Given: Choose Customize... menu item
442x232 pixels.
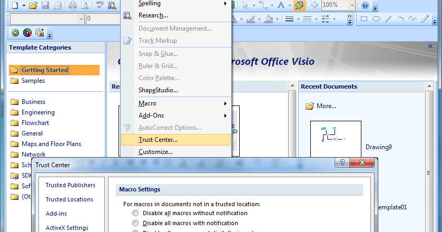Looking at the screenshot, I should (x=176, y=152).
